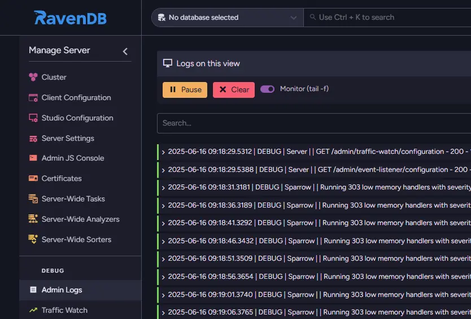471x319 pixels.
Task: Click the Client Configuration icon
Action: click(x=33, y=97)
